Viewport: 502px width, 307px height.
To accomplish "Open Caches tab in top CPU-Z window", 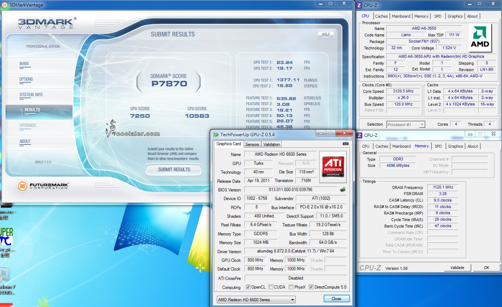I will click(381, 16).
